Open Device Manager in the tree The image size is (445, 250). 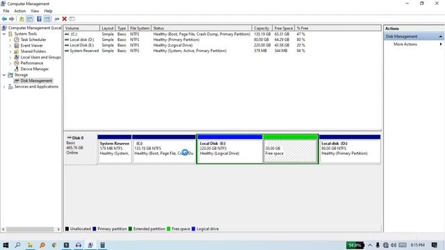point(34,69)
